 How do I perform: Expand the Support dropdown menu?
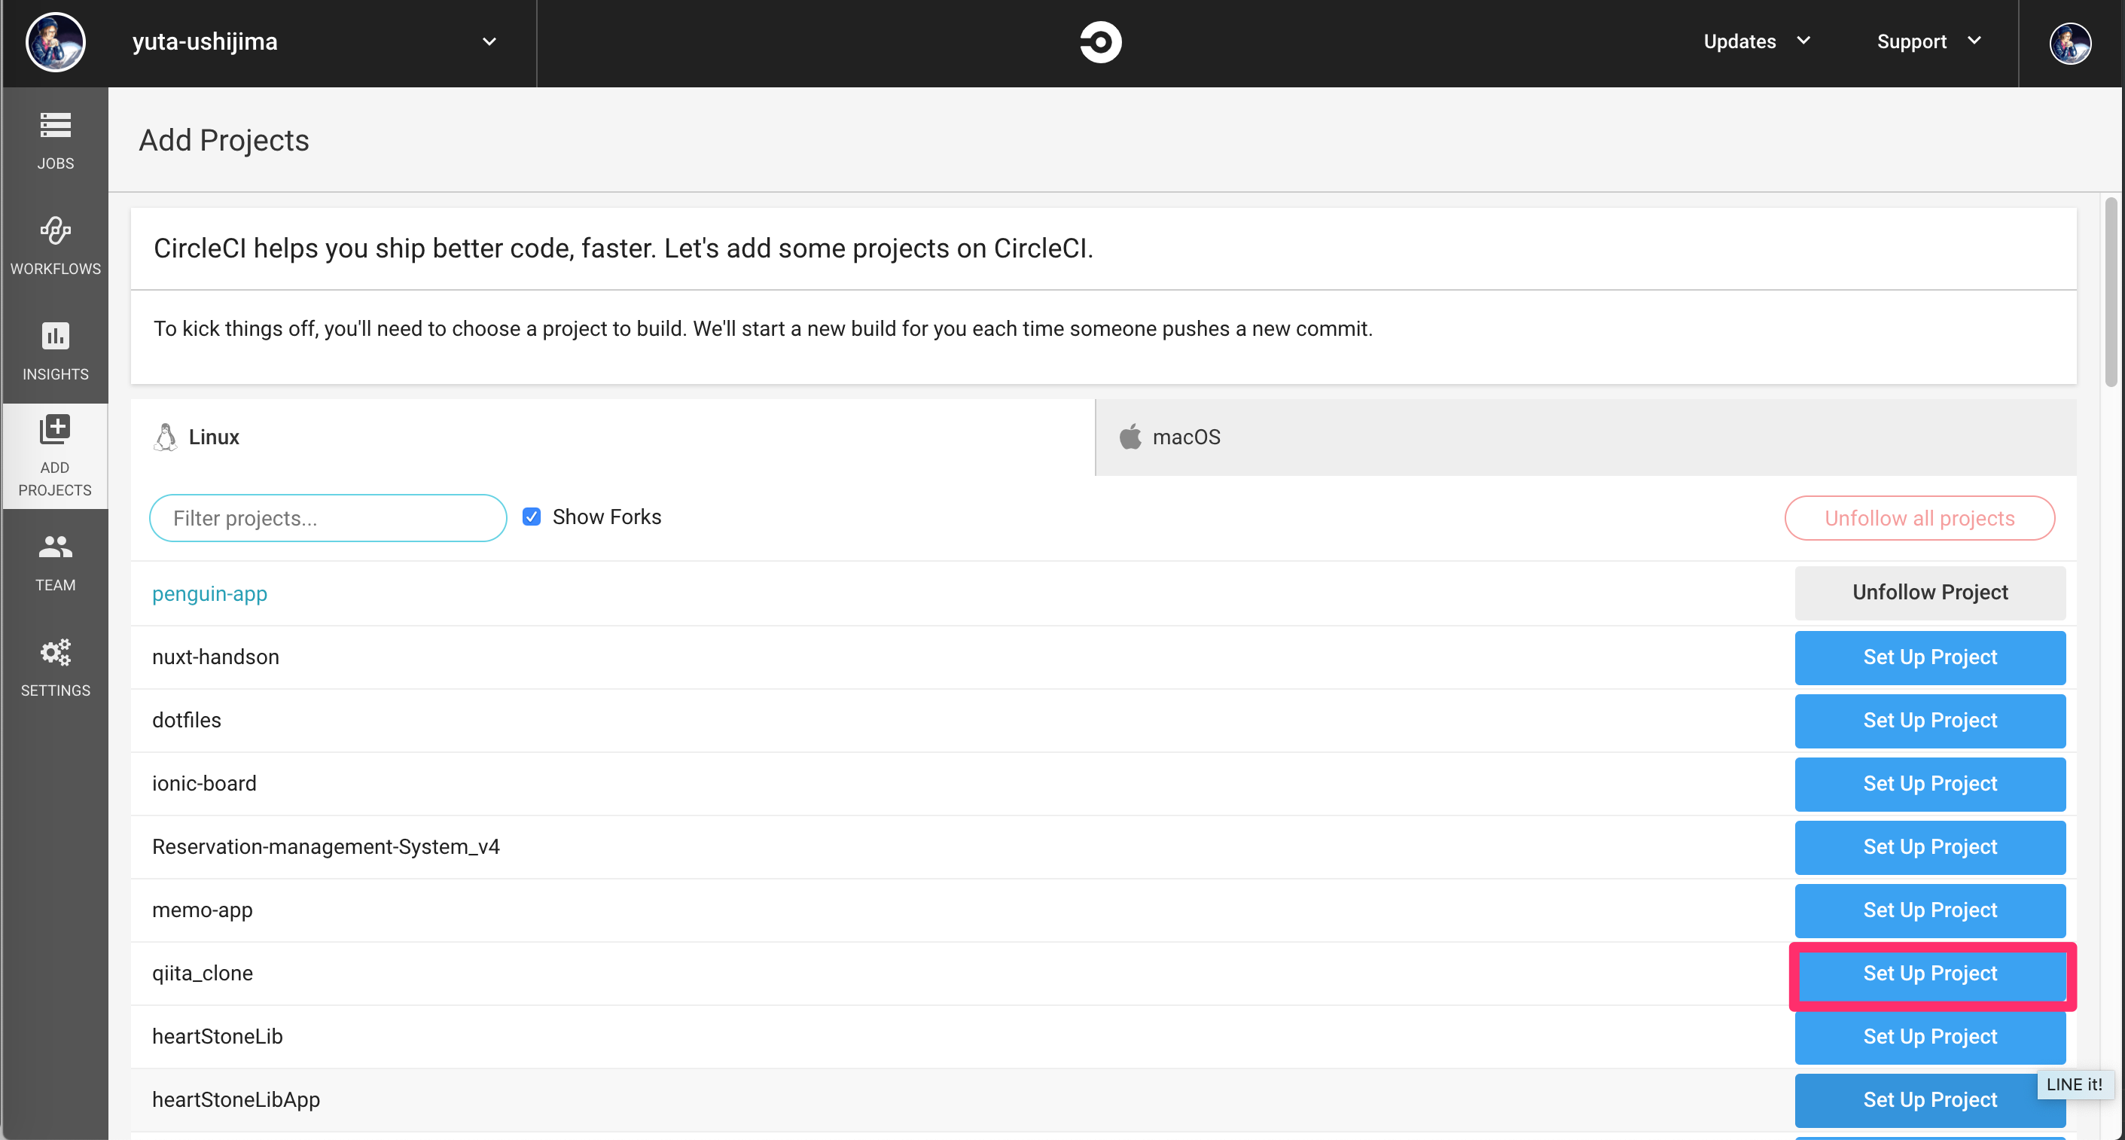(1928, 42)
